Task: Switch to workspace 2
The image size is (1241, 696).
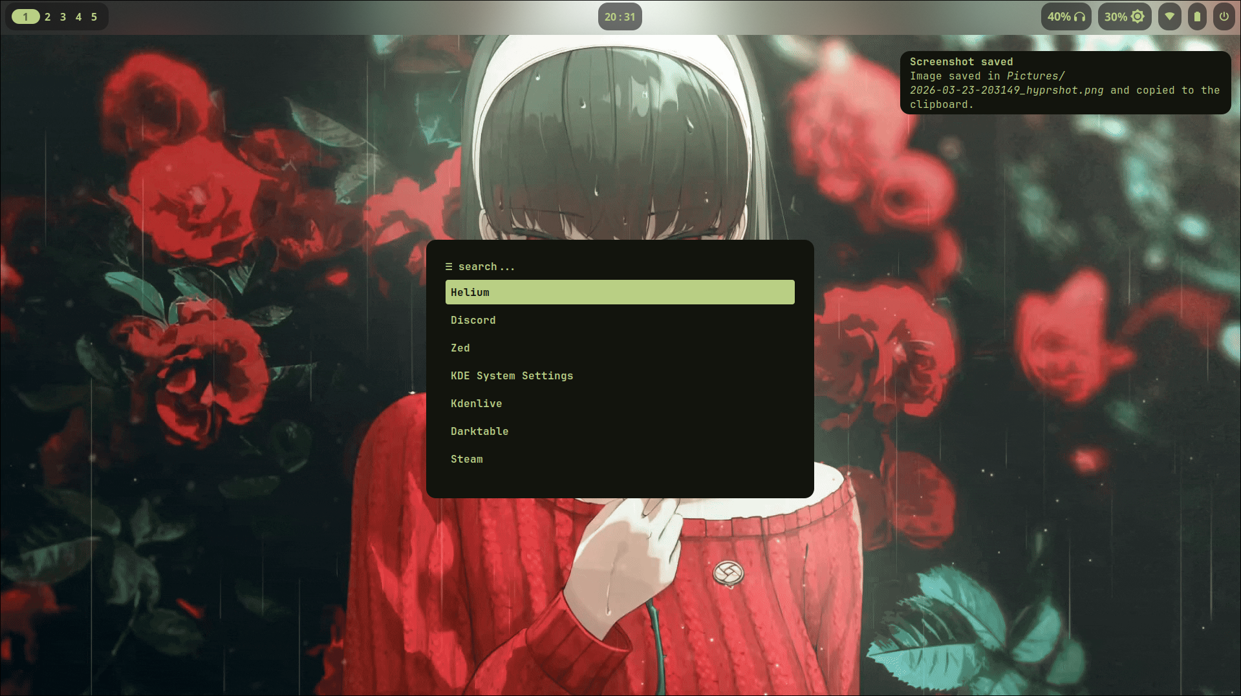Action: 48,17
